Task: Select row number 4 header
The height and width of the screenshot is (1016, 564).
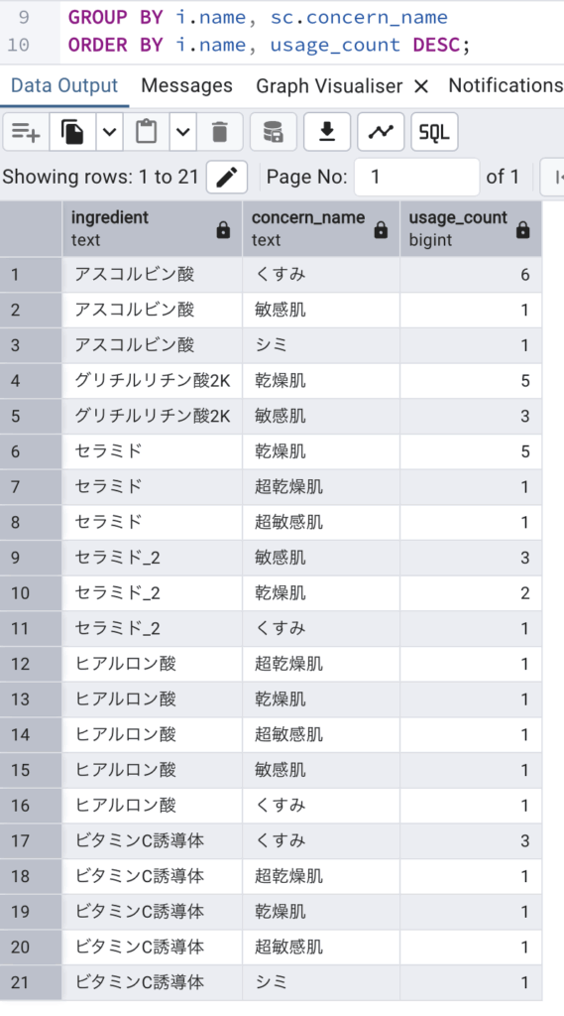Action: pyautogui.click(x=31, y=380)
